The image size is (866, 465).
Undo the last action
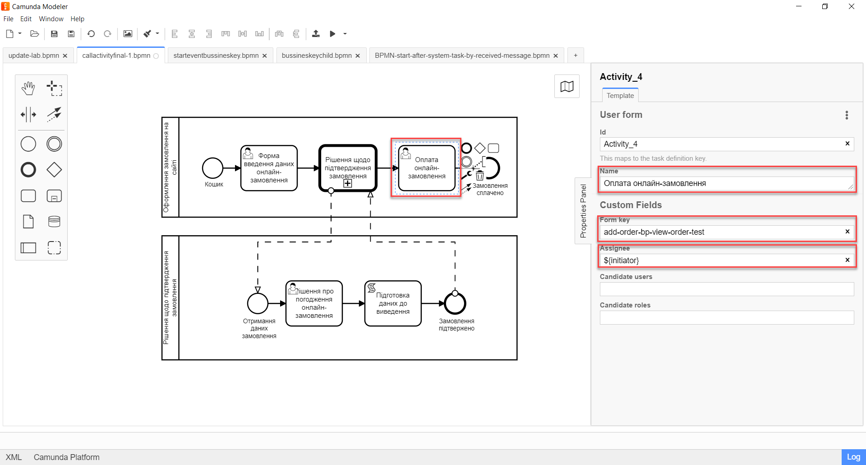tap(91, 34)
